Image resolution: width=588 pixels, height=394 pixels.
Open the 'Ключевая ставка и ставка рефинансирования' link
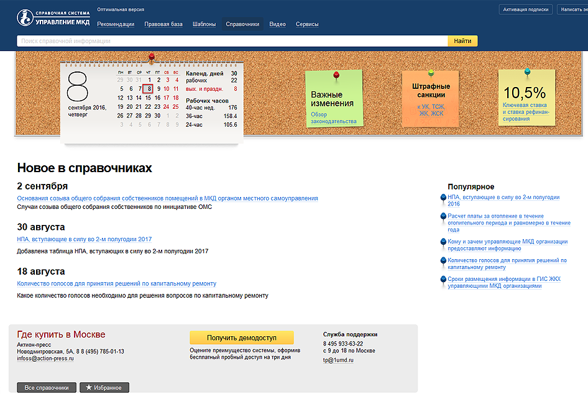pyautogui.click(x=525, y=112)
